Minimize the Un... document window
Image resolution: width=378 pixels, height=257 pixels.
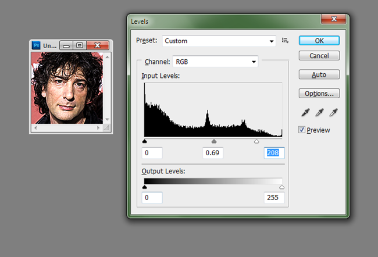[66, 45]
